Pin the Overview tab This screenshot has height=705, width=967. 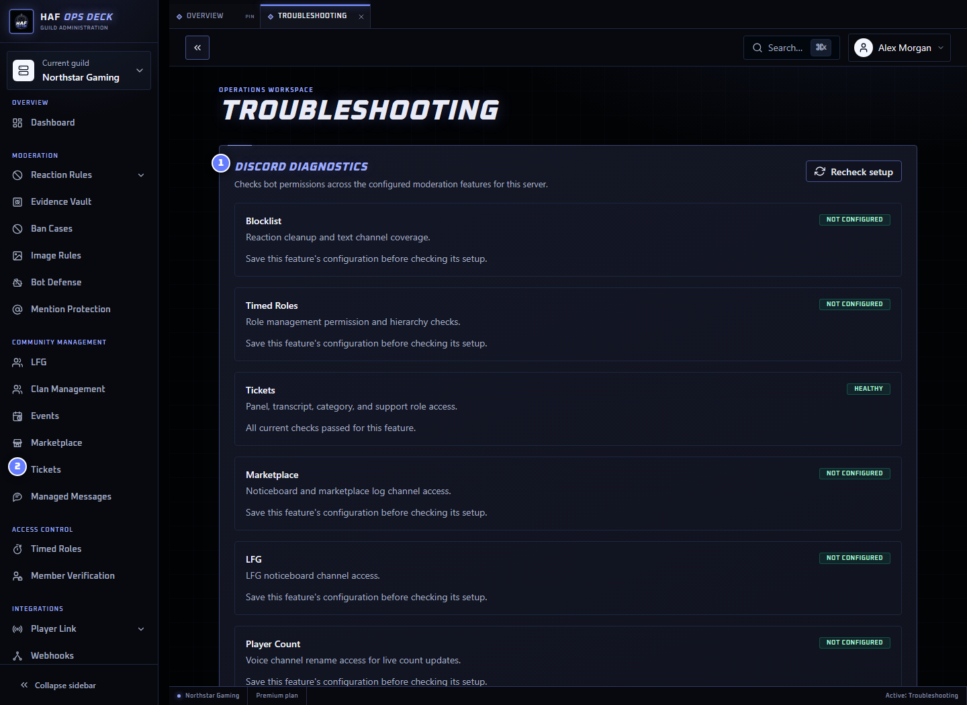[250, 16]
